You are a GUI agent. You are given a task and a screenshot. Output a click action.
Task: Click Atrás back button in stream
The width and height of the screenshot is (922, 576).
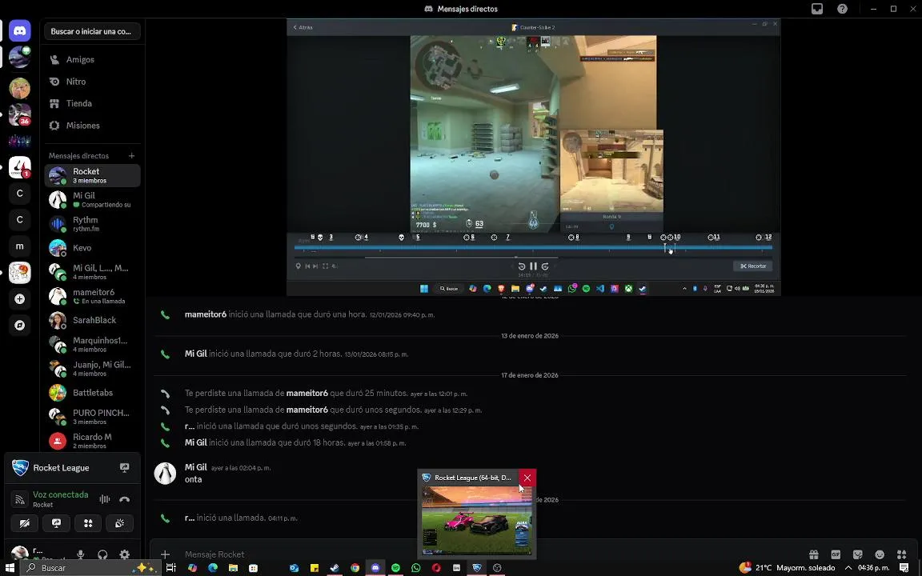pyautogui.click(x=303, y=27)
